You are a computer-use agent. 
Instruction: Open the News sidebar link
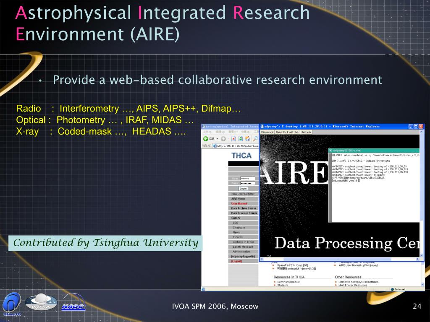pos(236,232)
